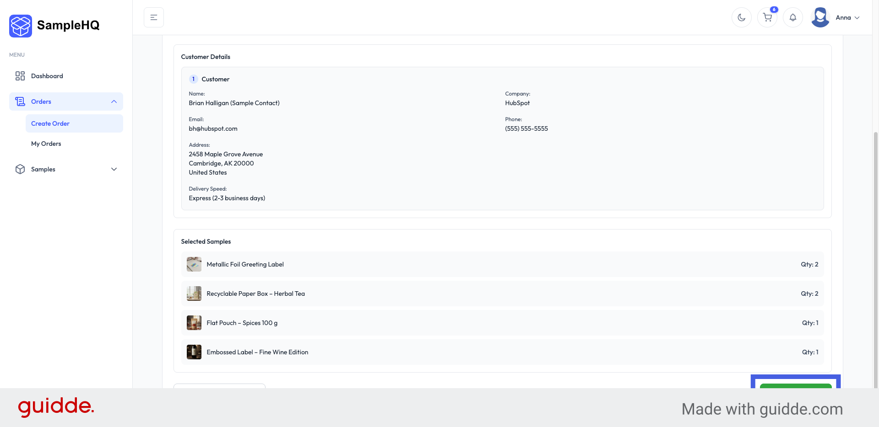Image resolution: width=879 pixels, height=427 pixels.
Task: Click the Metallic Foil Greeting Label name
Action: (x=245, y=264)
